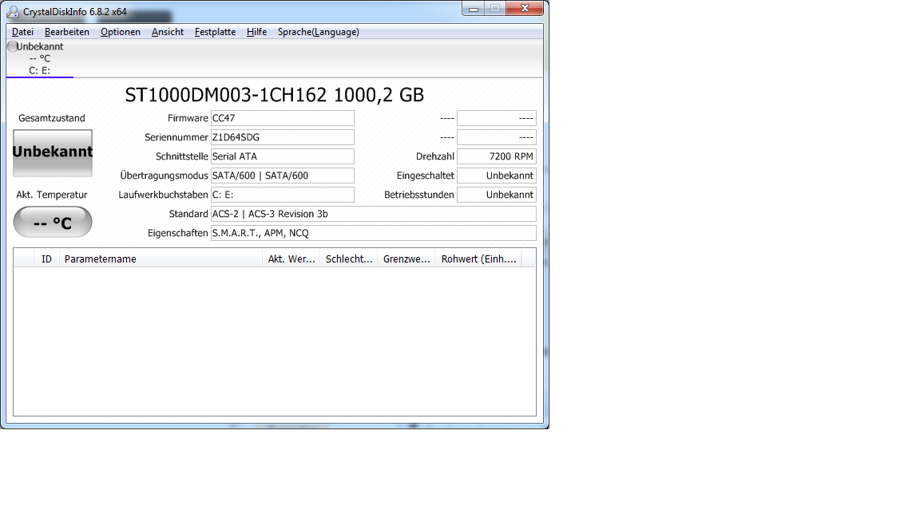Click the Akt. Temperatur label
The height and width of the screenshot is (517, 920).
click(x=52, y=195)
